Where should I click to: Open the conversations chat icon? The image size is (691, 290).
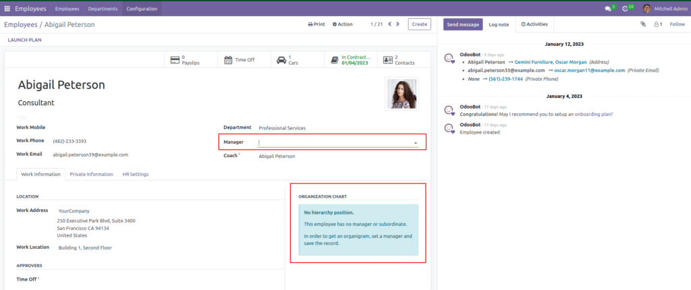coord(608,9)
